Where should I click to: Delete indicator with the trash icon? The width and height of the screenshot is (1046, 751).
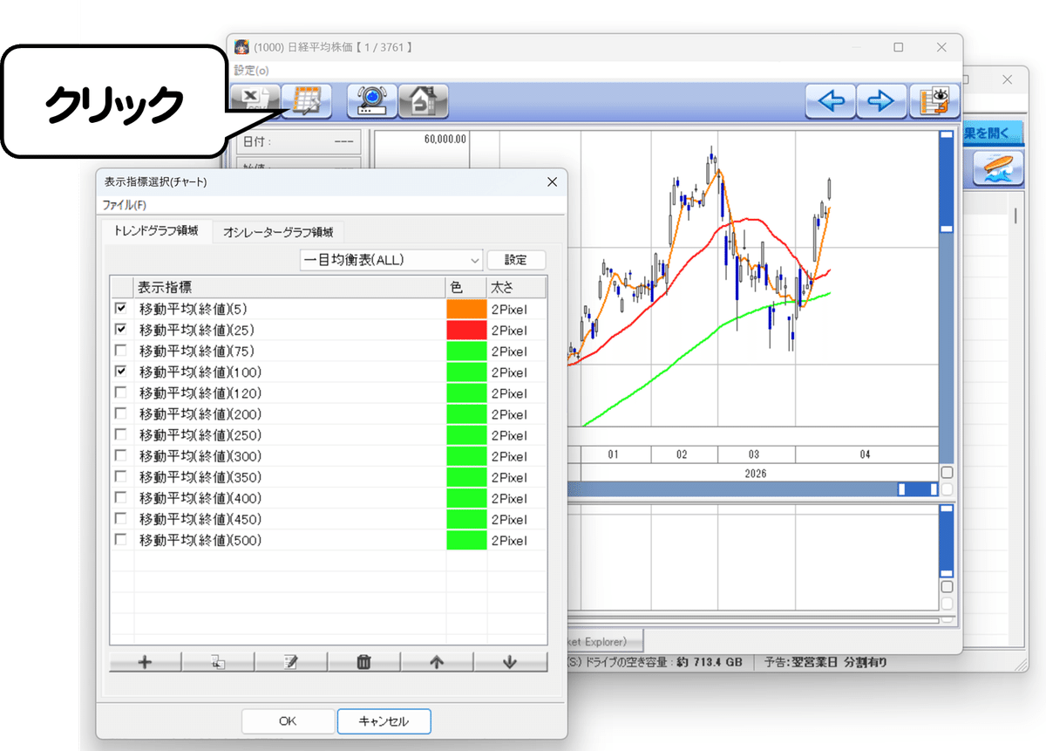[x=364, y=662]
